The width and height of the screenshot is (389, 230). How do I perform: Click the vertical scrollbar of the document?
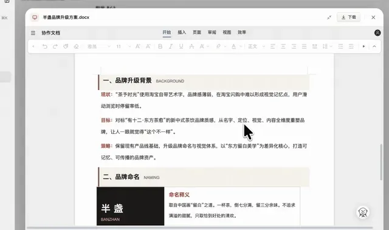tap(381, 162)
